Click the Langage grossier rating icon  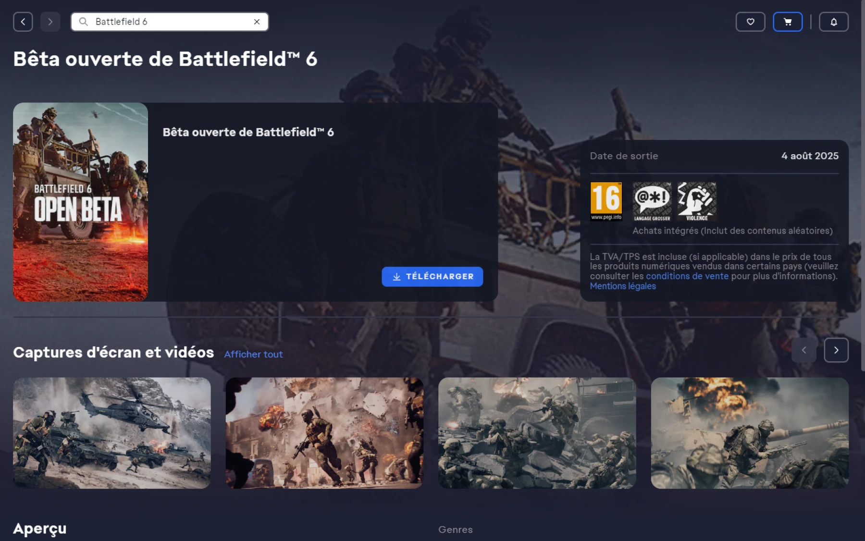[652, 201]
